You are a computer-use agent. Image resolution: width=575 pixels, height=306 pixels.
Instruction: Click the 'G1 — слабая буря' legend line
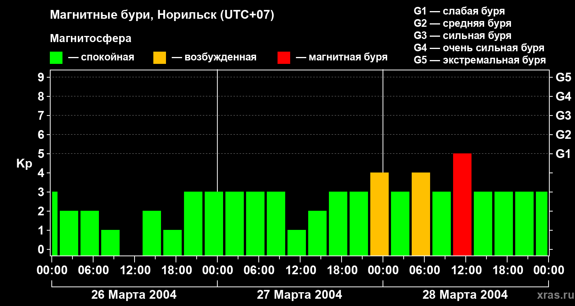[x=459, y=11]
